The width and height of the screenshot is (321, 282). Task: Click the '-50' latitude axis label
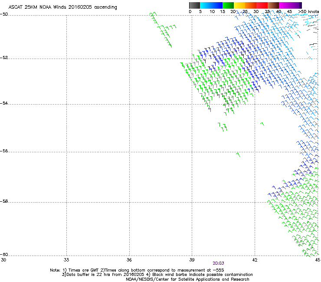[x=4, y=14]
